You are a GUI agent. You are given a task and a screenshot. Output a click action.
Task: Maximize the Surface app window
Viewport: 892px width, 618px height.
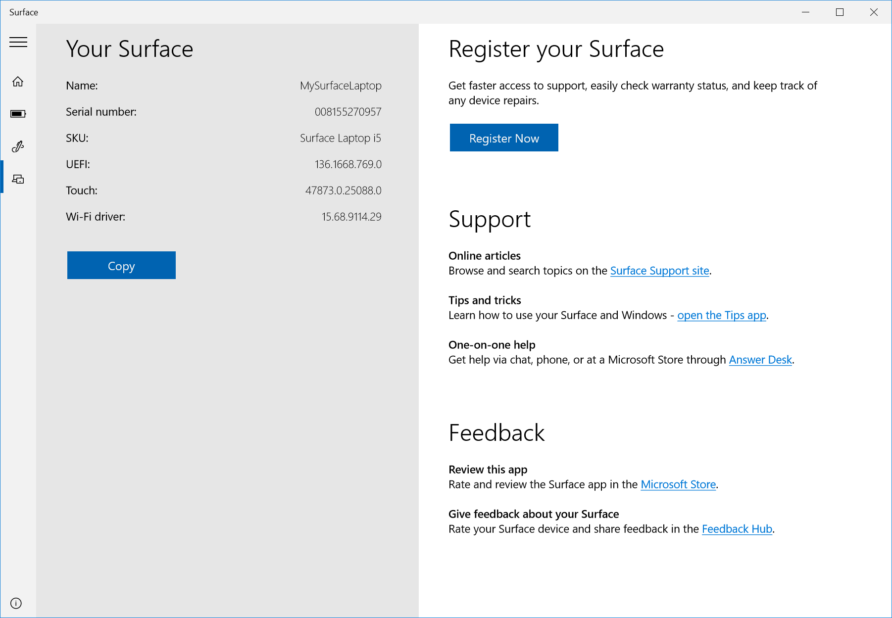[x=840, y=12]
